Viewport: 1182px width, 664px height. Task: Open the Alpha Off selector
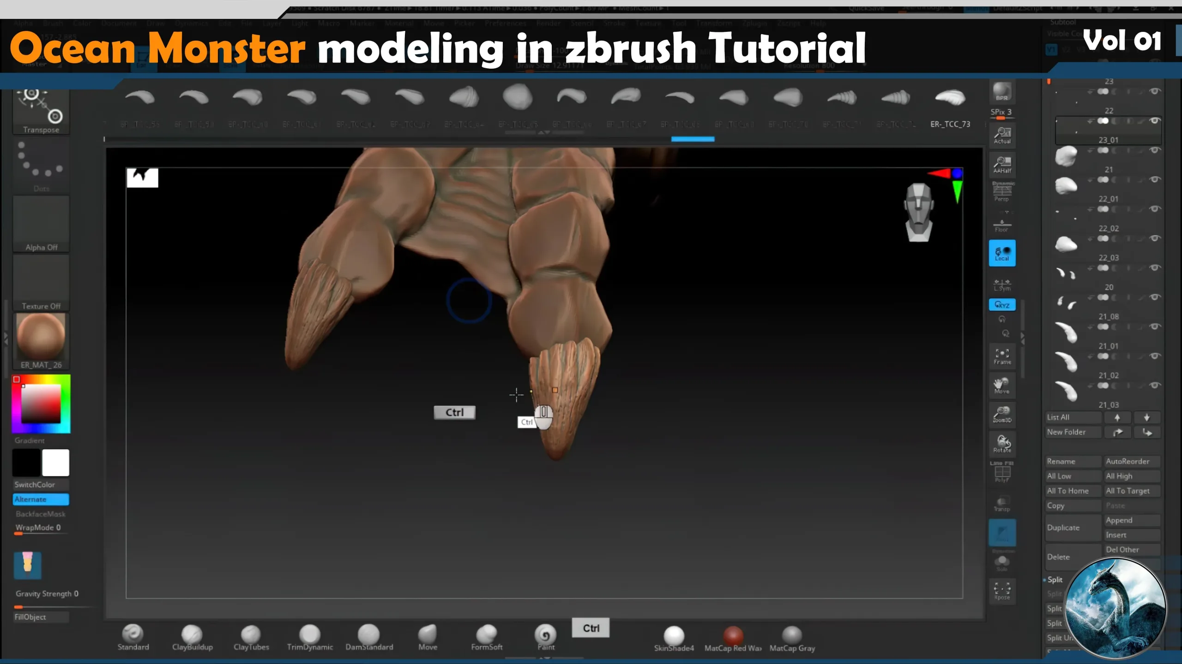click(x=41, y=224)
